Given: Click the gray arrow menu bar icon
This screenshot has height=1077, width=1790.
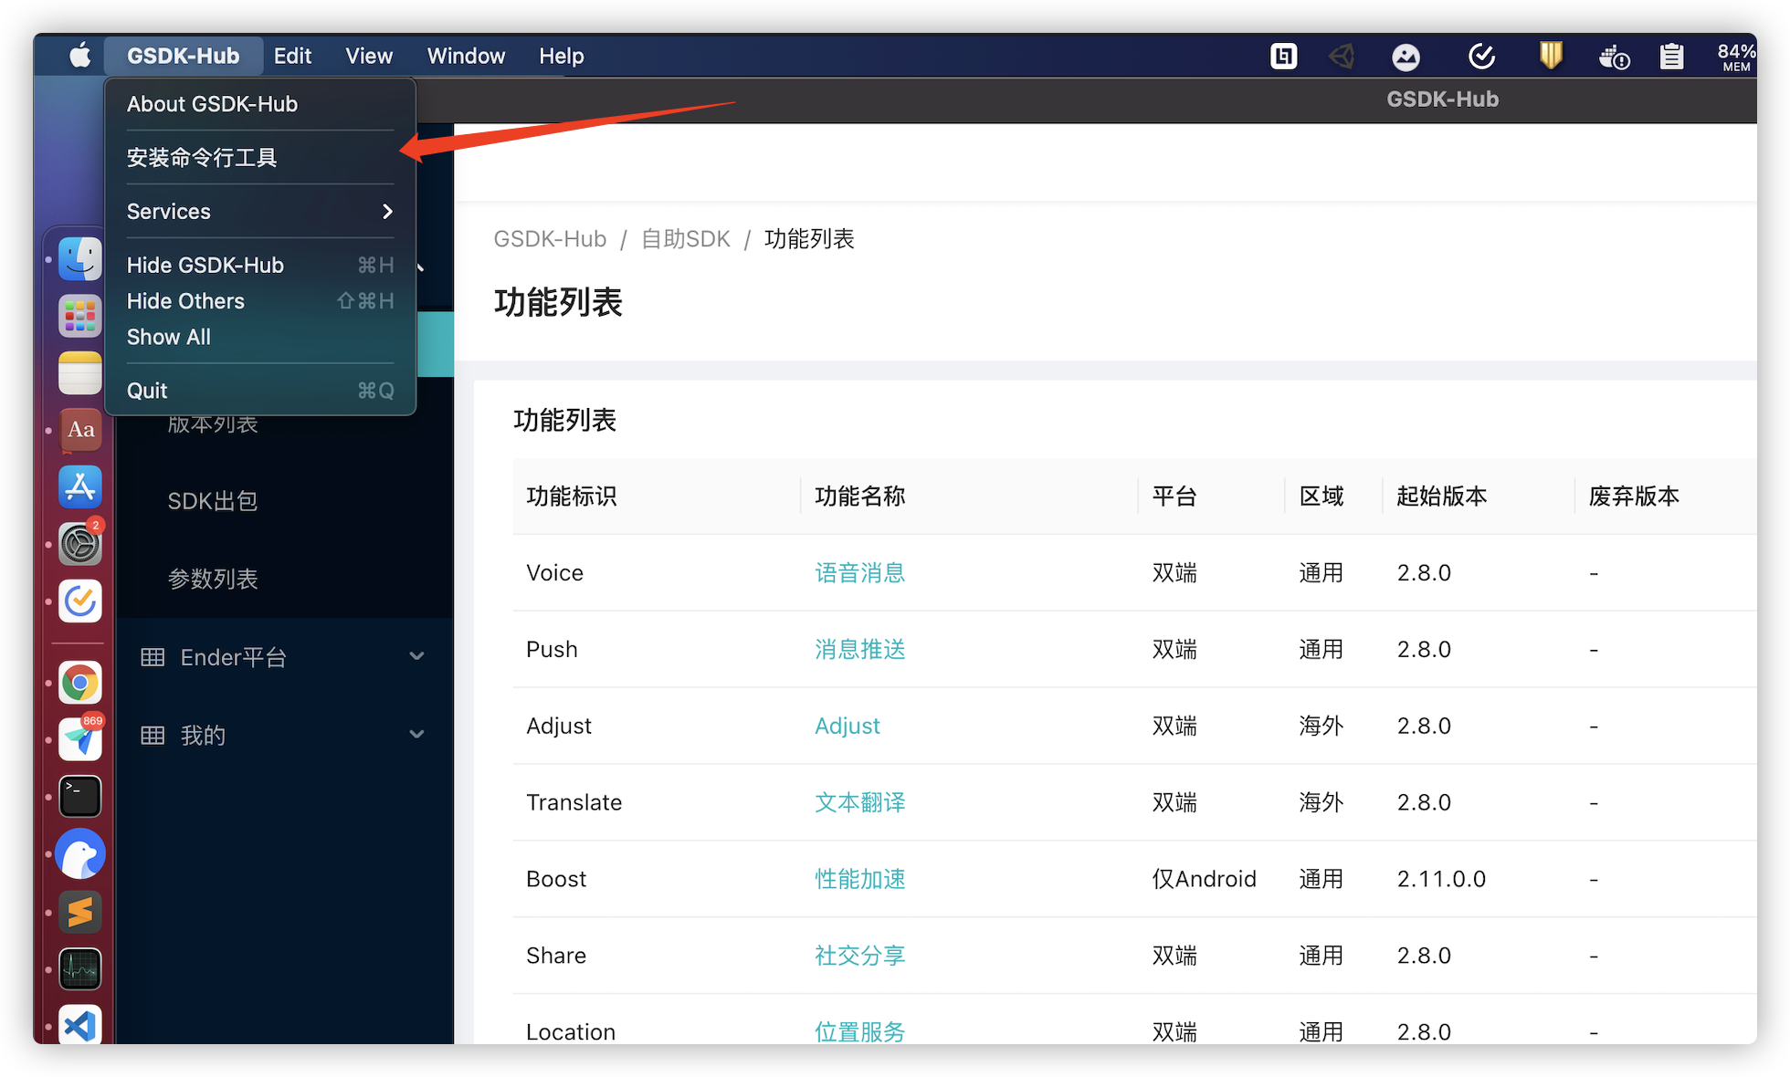Looking at the screenshot, I should pyautogui.click(x=1342, y=57).
